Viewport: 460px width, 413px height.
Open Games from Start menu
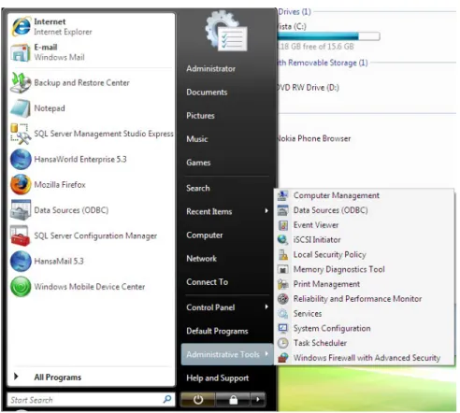(198, 163)
